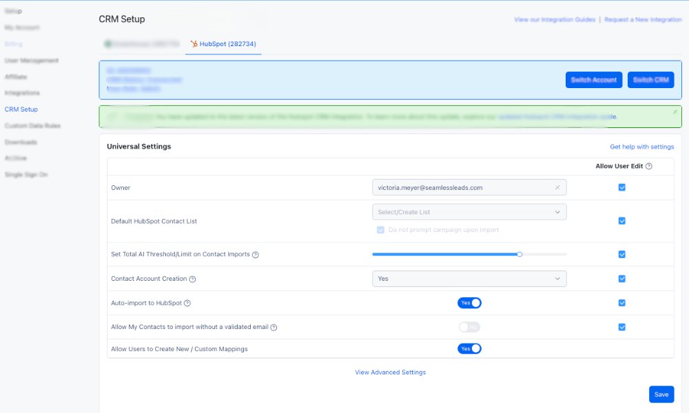Click help icon beside Contact Account Creation
689x413 pixels.
click(x=192, y=279)
